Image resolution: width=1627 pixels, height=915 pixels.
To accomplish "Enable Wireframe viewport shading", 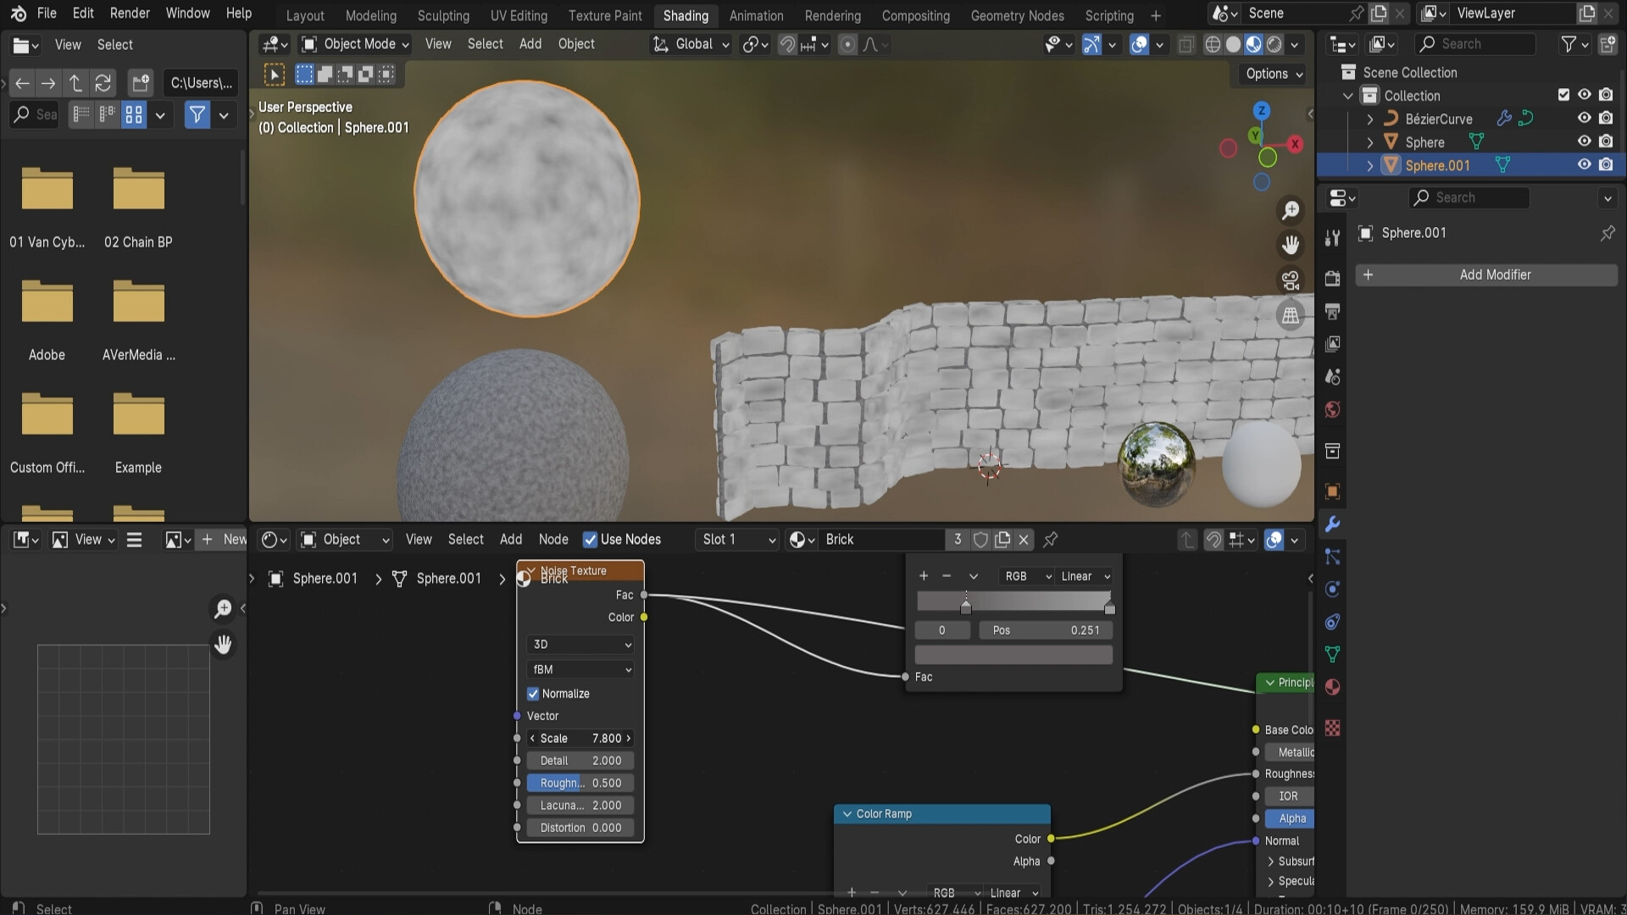I will click(1214, 44).
